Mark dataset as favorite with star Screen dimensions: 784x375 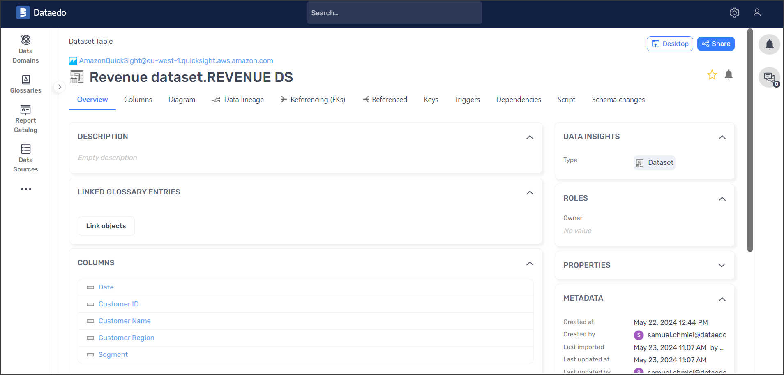coord(712,75)
